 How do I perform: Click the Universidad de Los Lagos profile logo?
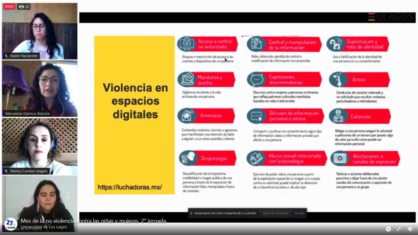[x=10, y=224]
